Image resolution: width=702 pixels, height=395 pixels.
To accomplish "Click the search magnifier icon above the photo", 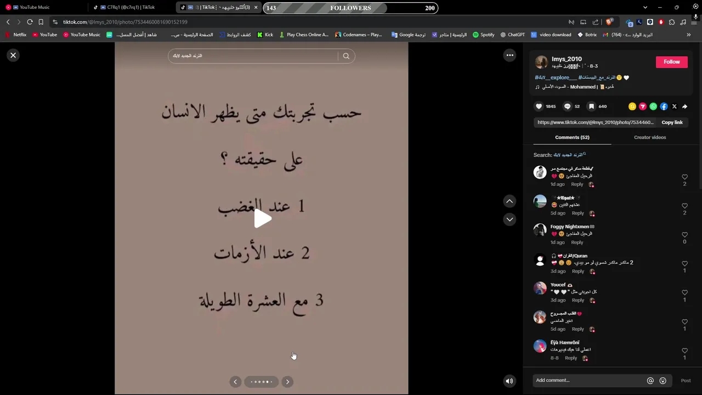I will 346,56.
